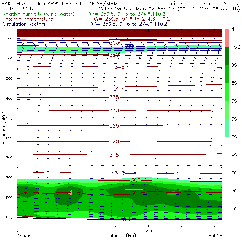Image resolution: width=242 pixels, height=242 pixels.
Task: Click the 60-70% light green colorbar segment
Action: coord(227,110)
